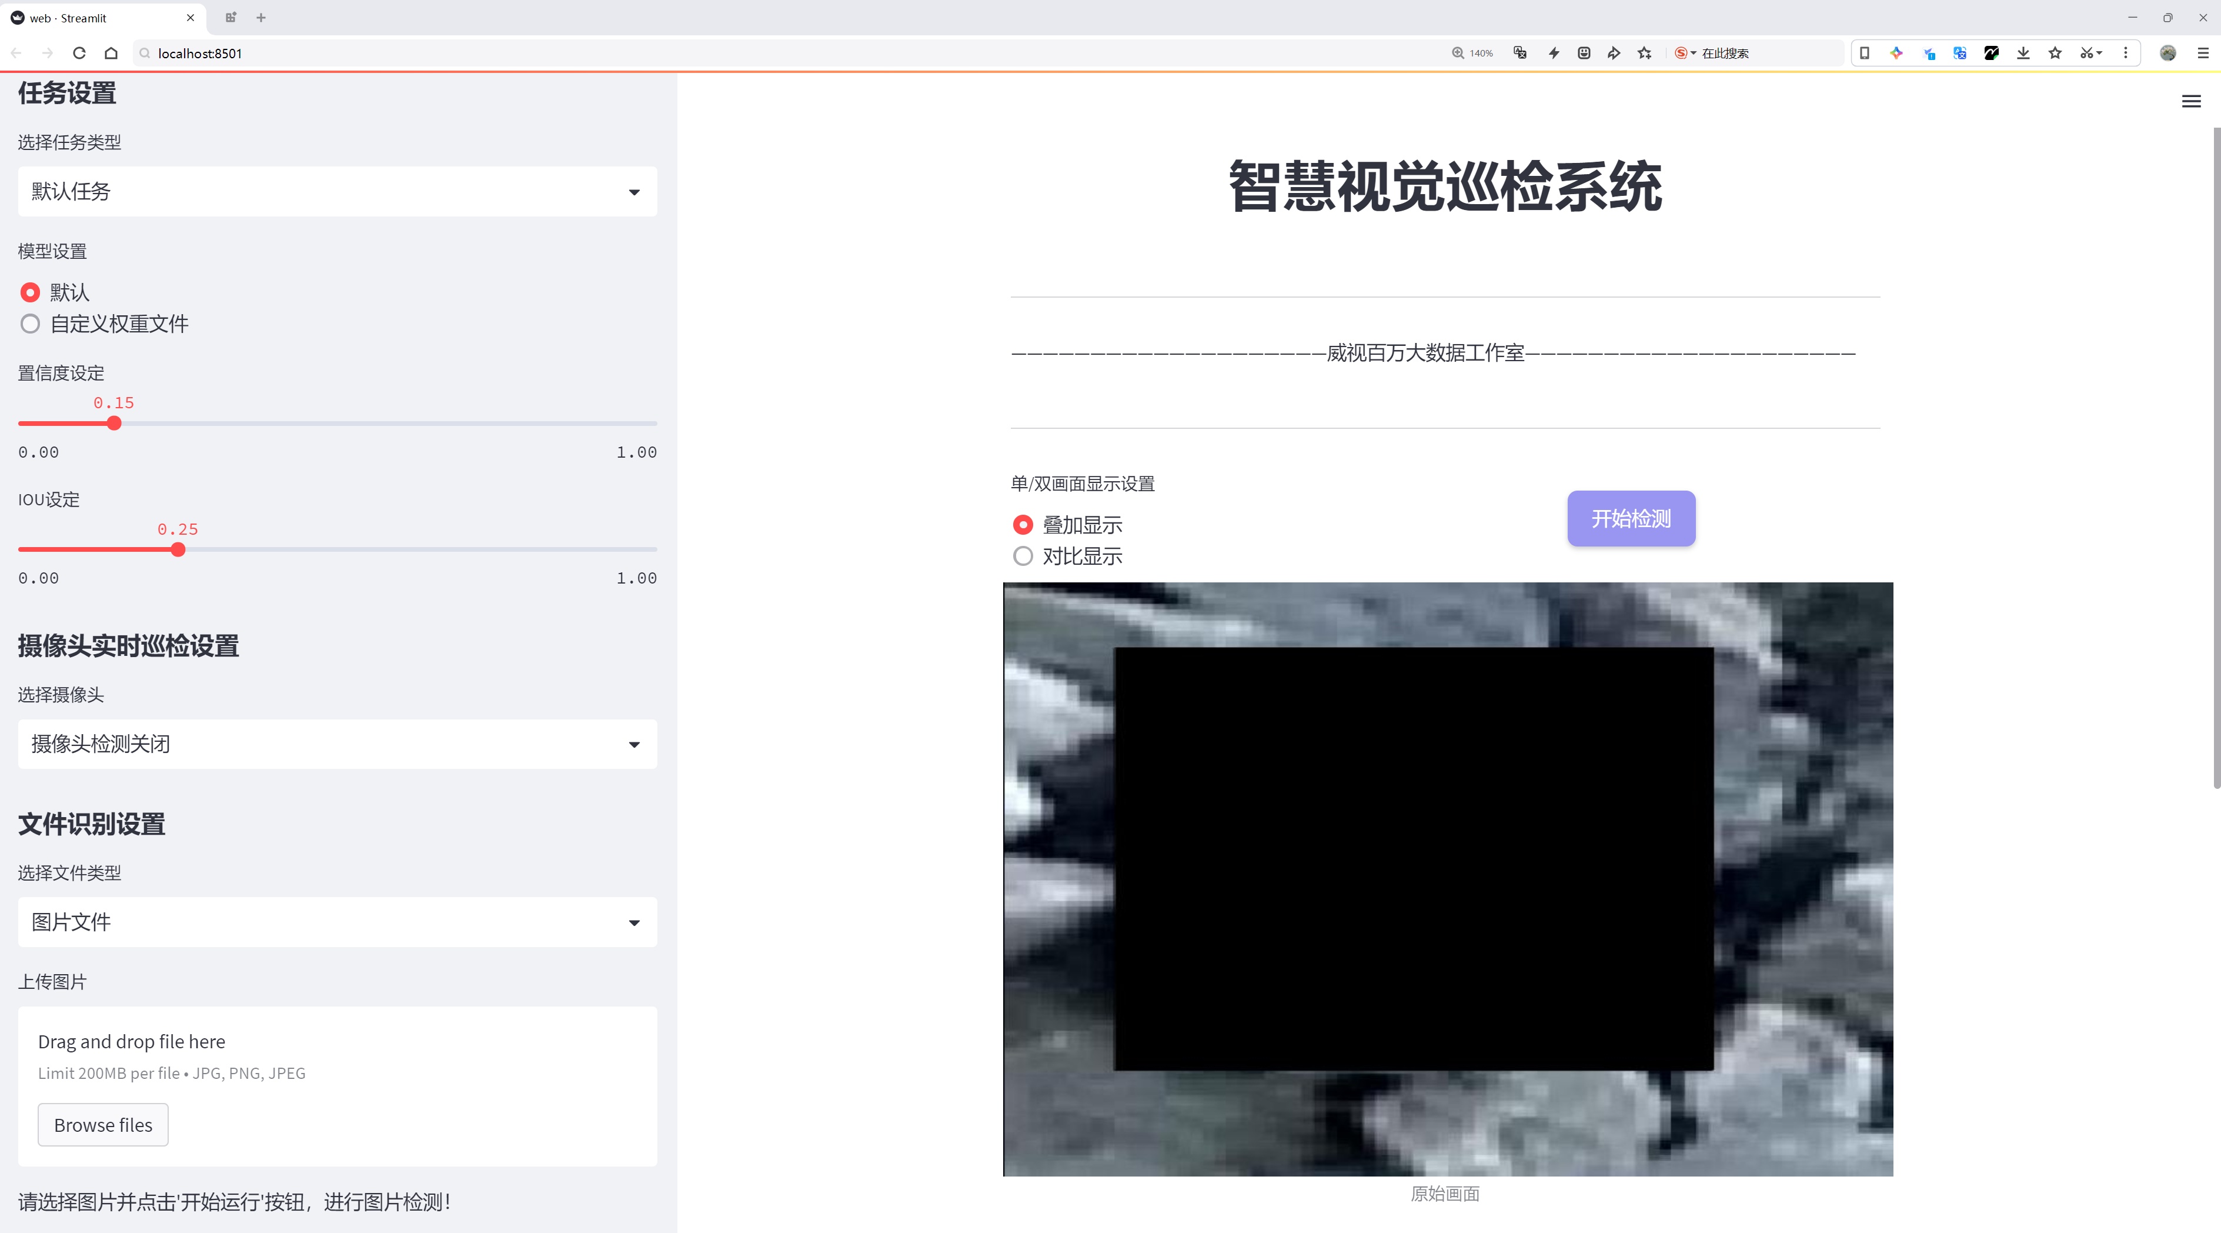
Task: Click the 智慧视觉巡检系统 title
Action: click(x=1445, y=186)
